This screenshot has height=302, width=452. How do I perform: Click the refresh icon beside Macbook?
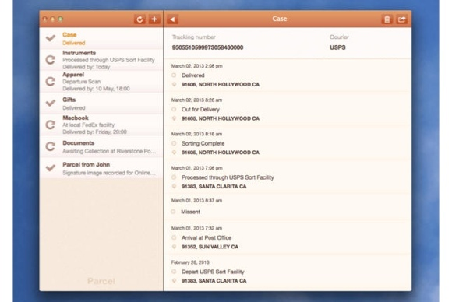(x=51, y=125)
